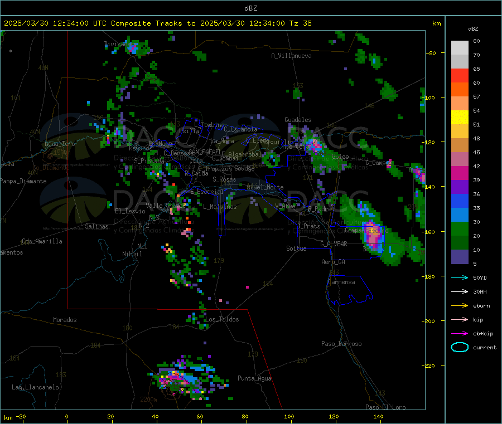502x424 pixels.
Task: Click the green 30 dBZ legend swatch
Action: coord(460,228)
